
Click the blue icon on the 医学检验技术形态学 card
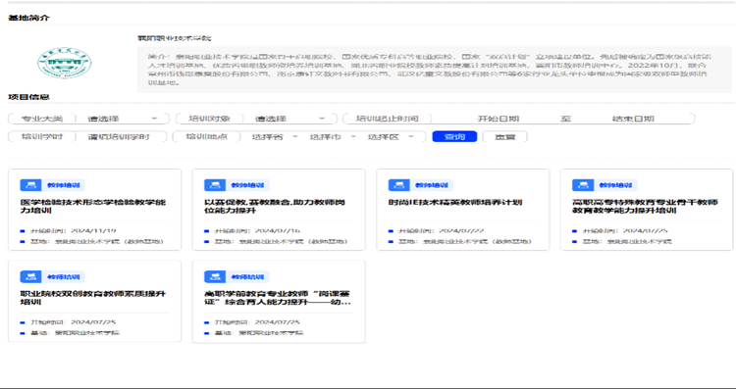pyautogui.click(x=30, y=184)
